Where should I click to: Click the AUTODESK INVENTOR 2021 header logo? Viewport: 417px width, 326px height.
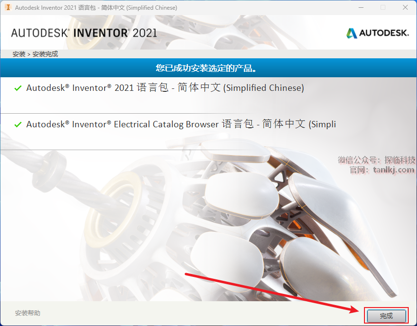[x=84, y=33]
